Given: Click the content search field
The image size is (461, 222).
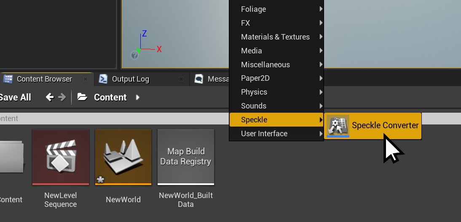Looking at the screenshot, I should click(115, 119).
